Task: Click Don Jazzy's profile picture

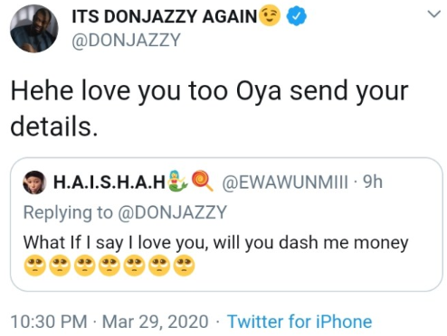Action: [34, 29]
